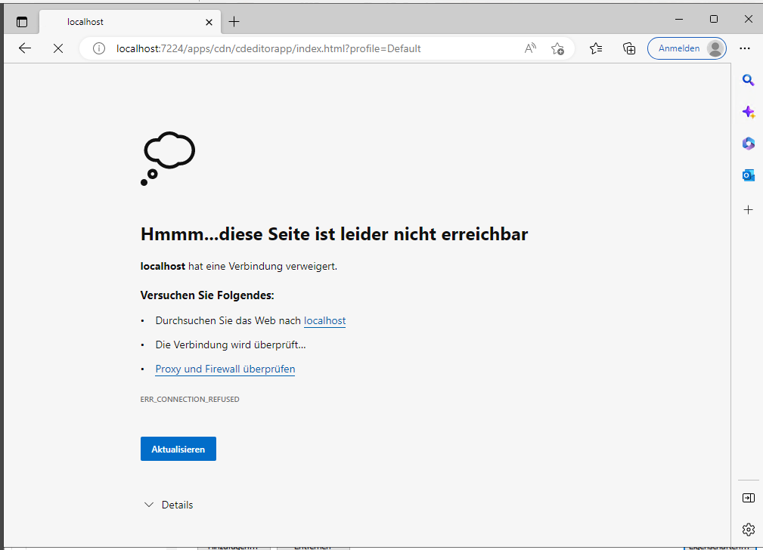
Task: Open sidebar settings gear
Action: pos(748,529)
